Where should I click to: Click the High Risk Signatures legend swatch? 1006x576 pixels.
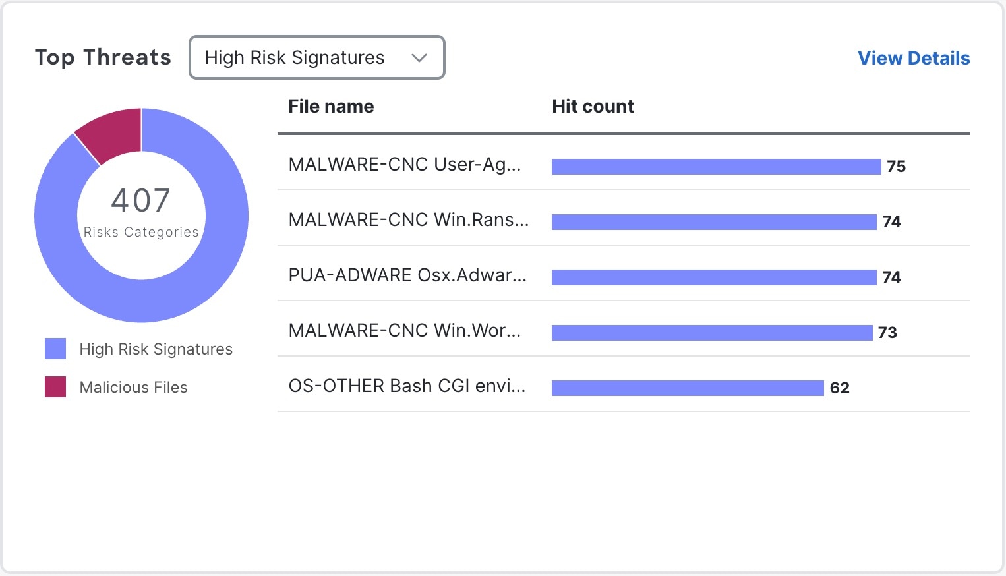tap(55, 349)
